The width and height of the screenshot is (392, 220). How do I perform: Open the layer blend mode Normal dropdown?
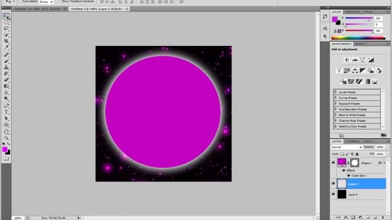[x=347, y=147]
